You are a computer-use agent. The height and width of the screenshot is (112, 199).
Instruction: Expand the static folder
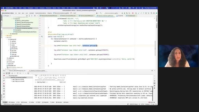[9, 45]
